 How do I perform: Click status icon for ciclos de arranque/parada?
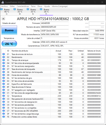[x=4, y=63]
